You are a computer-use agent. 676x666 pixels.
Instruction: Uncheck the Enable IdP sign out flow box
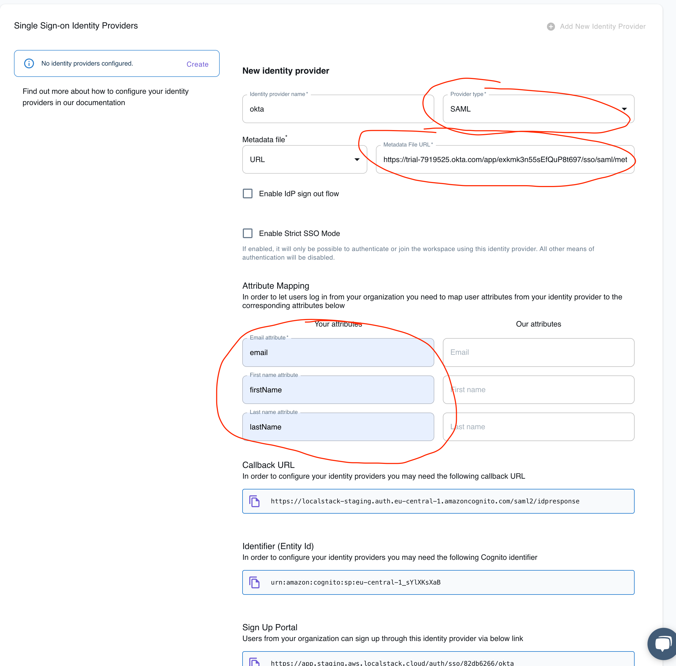point(248,193)
